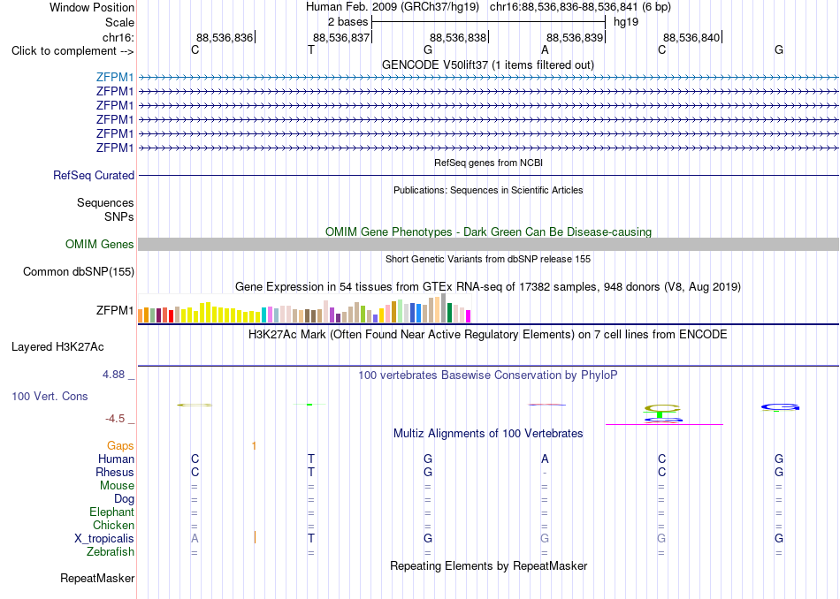Click the Scale label at left

pos(119,22)
